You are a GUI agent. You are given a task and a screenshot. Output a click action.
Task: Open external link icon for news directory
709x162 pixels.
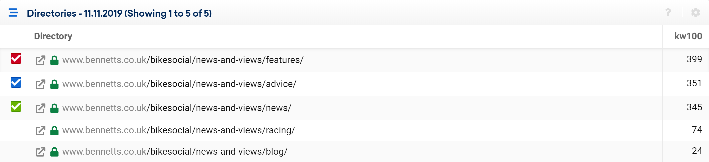[x=40, y=108]
